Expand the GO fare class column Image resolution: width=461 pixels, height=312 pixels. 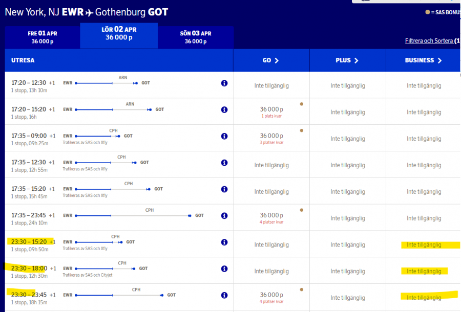(x=271, y=60)
